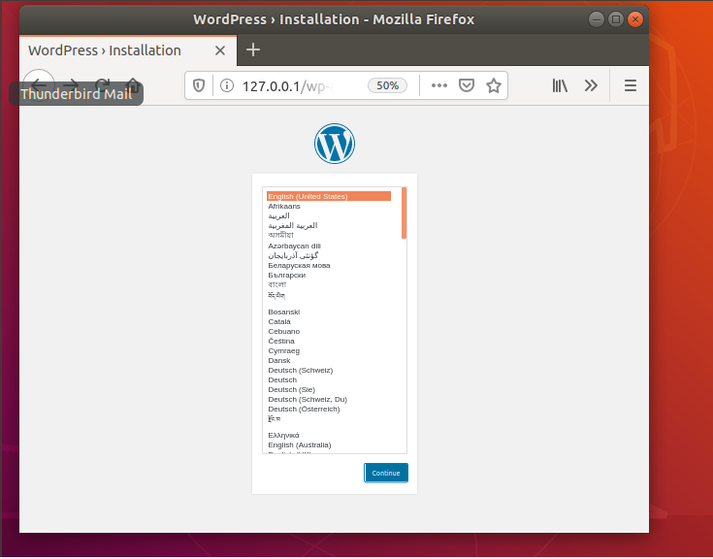Click the language list scrollbar thumb
The height and width of the screenshot is (559, 713).
click(x=404, y=213)
